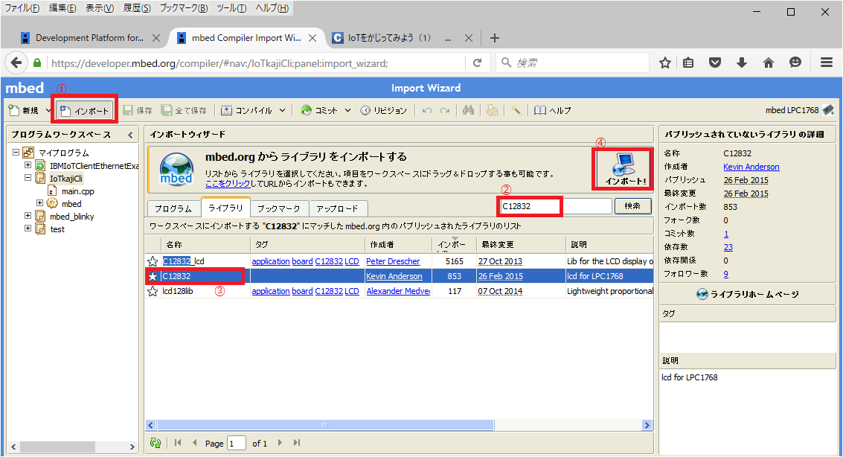843x457 pixels.
Task: Click the redo arrow icon
Action: coord(445,111)
